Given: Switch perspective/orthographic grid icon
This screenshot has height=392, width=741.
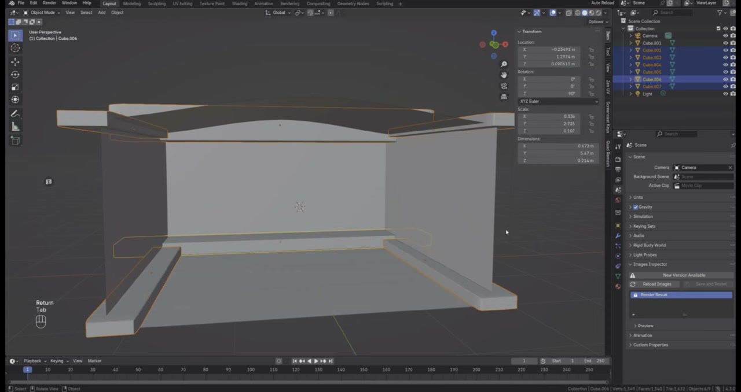Looking at the screenshot, I should pos(504,97).
